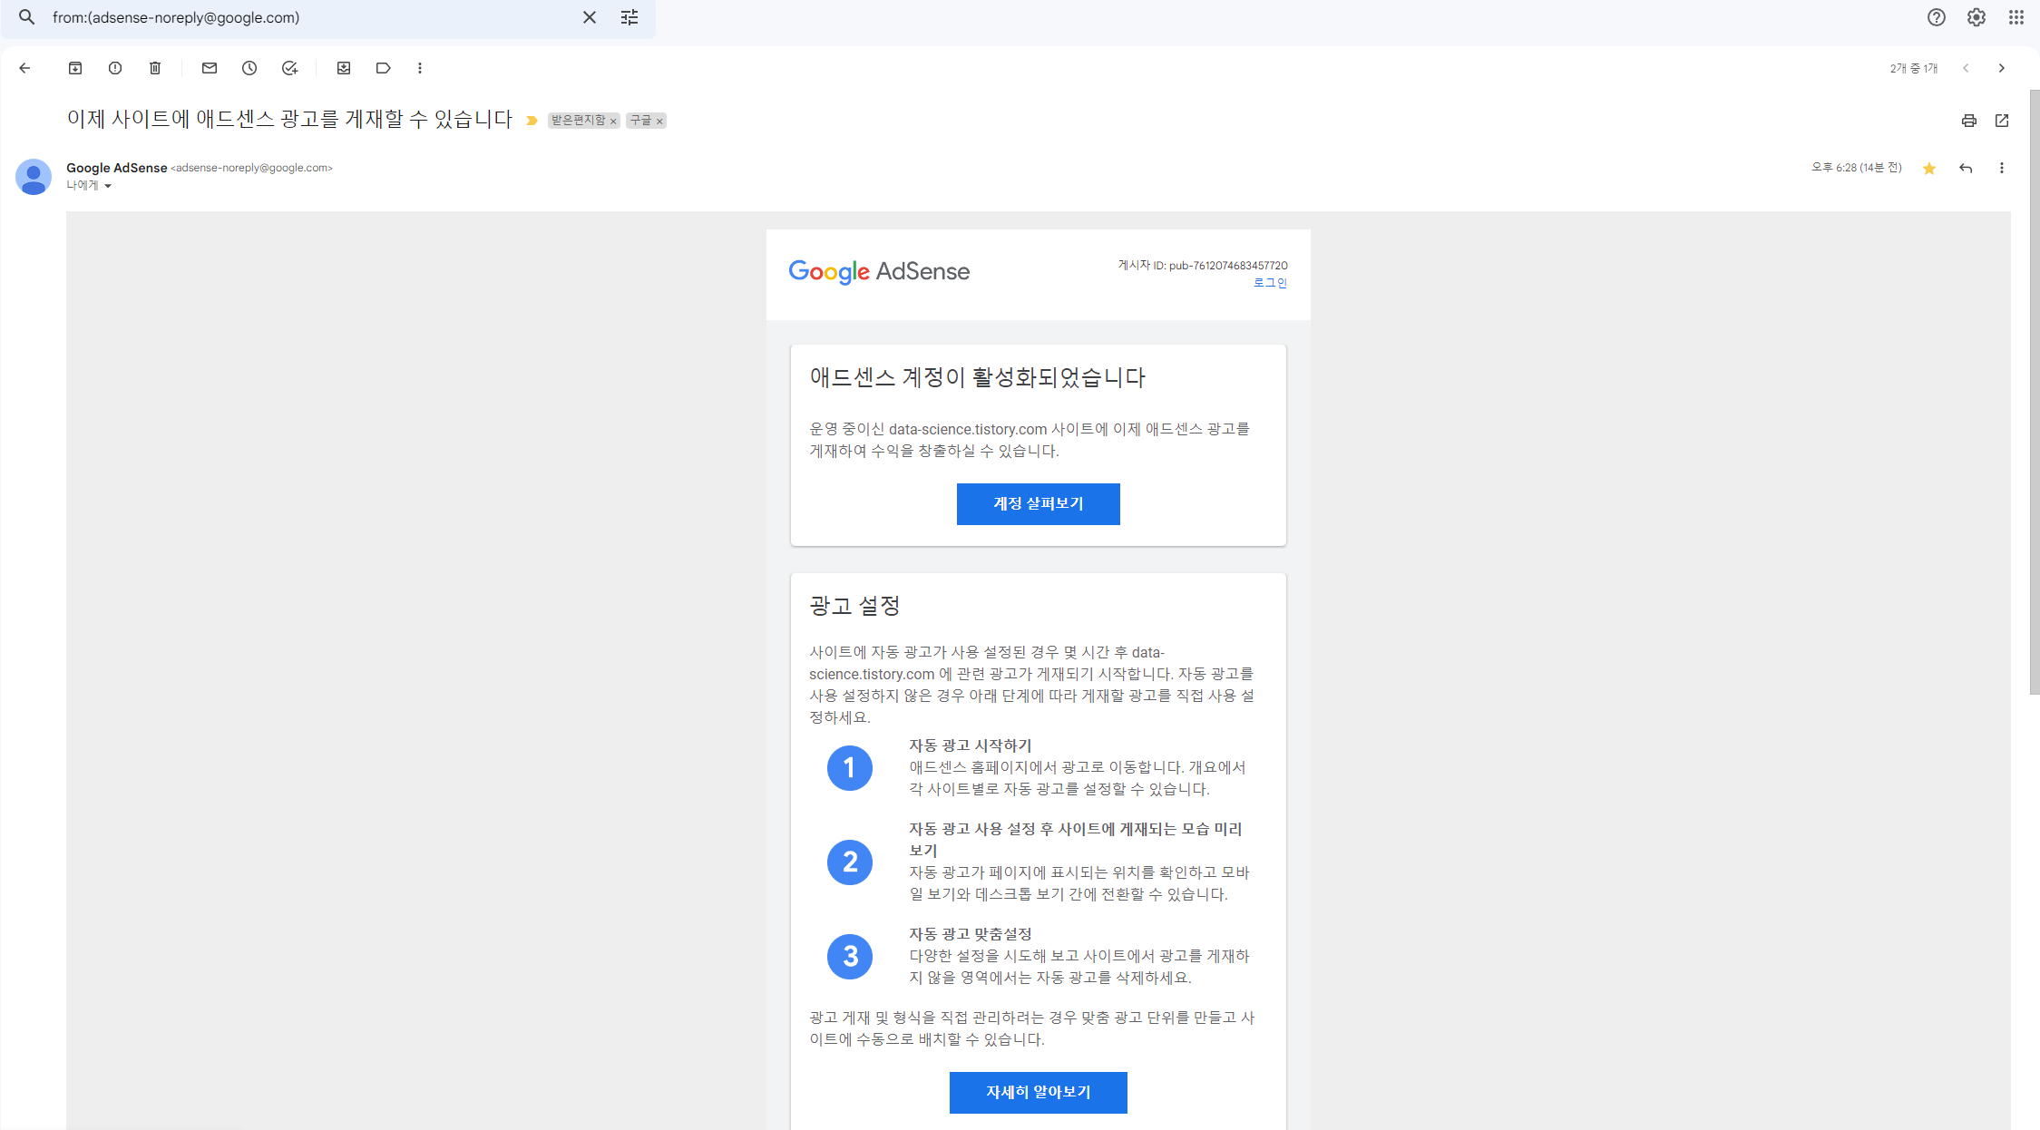Click the 계정 살펴보기 button
2040x1130 pixels.
tap(1038, 503)
